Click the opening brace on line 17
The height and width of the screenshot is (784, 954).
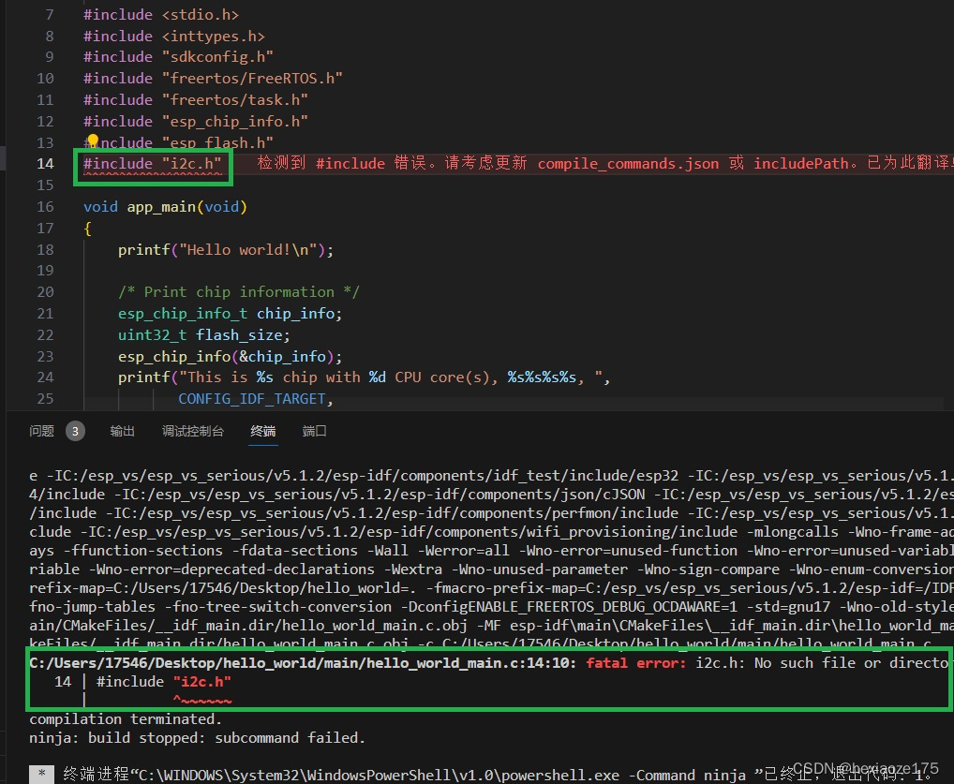pos(87,229)
